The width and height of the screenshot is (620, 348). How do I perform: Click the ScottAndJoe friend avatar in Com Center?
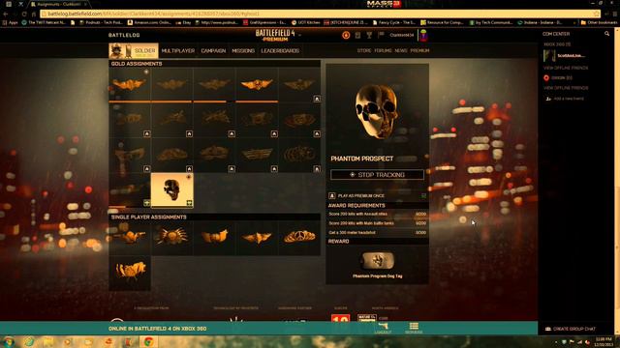click(x=549, y=56)
